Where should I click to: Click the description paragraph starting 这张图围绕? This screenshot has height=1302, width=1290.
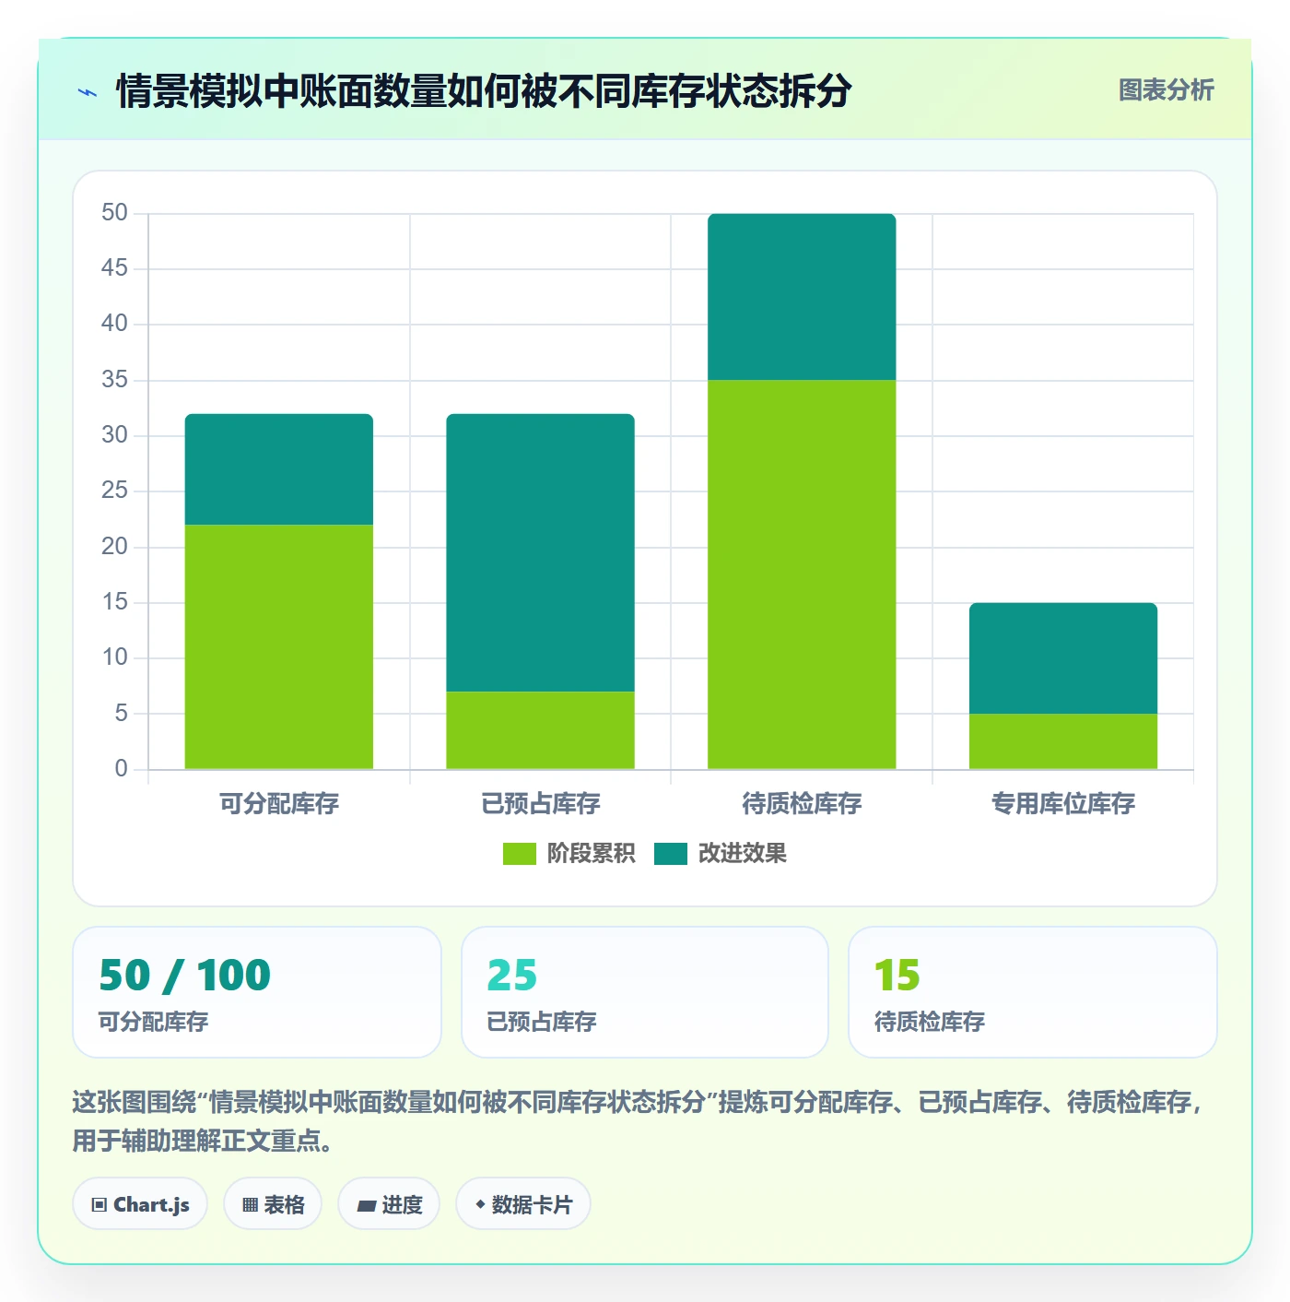(x=639, y=1121)
